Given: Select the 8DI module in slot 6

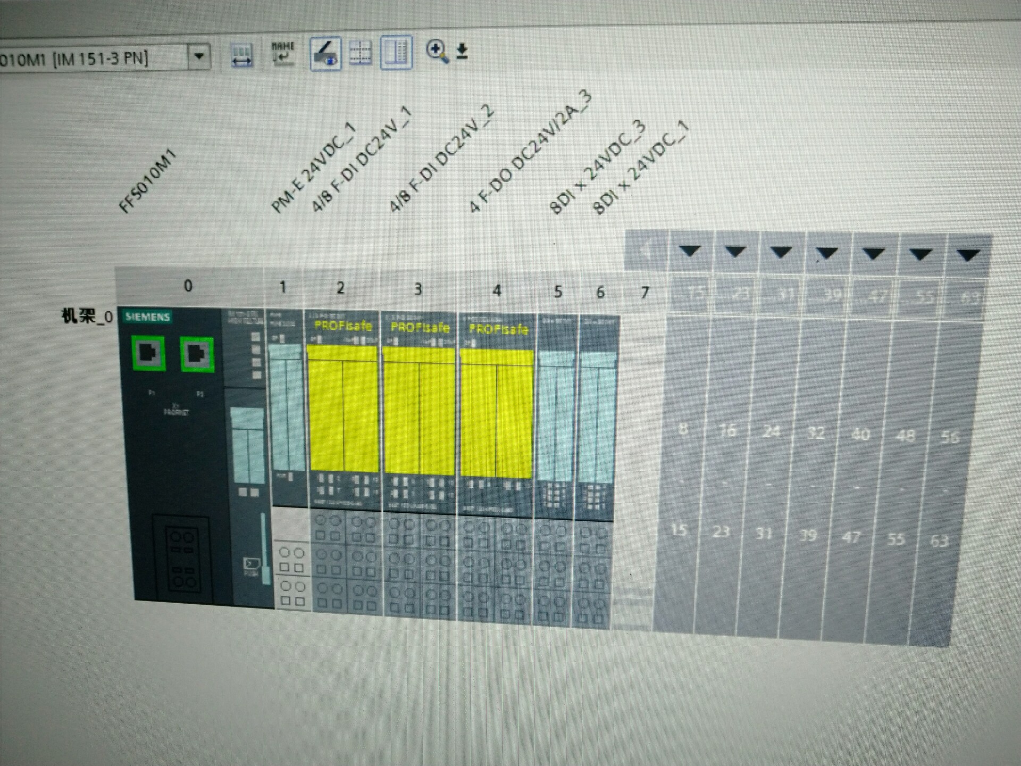Looking at the screenshot, I should tap(598, 420).
